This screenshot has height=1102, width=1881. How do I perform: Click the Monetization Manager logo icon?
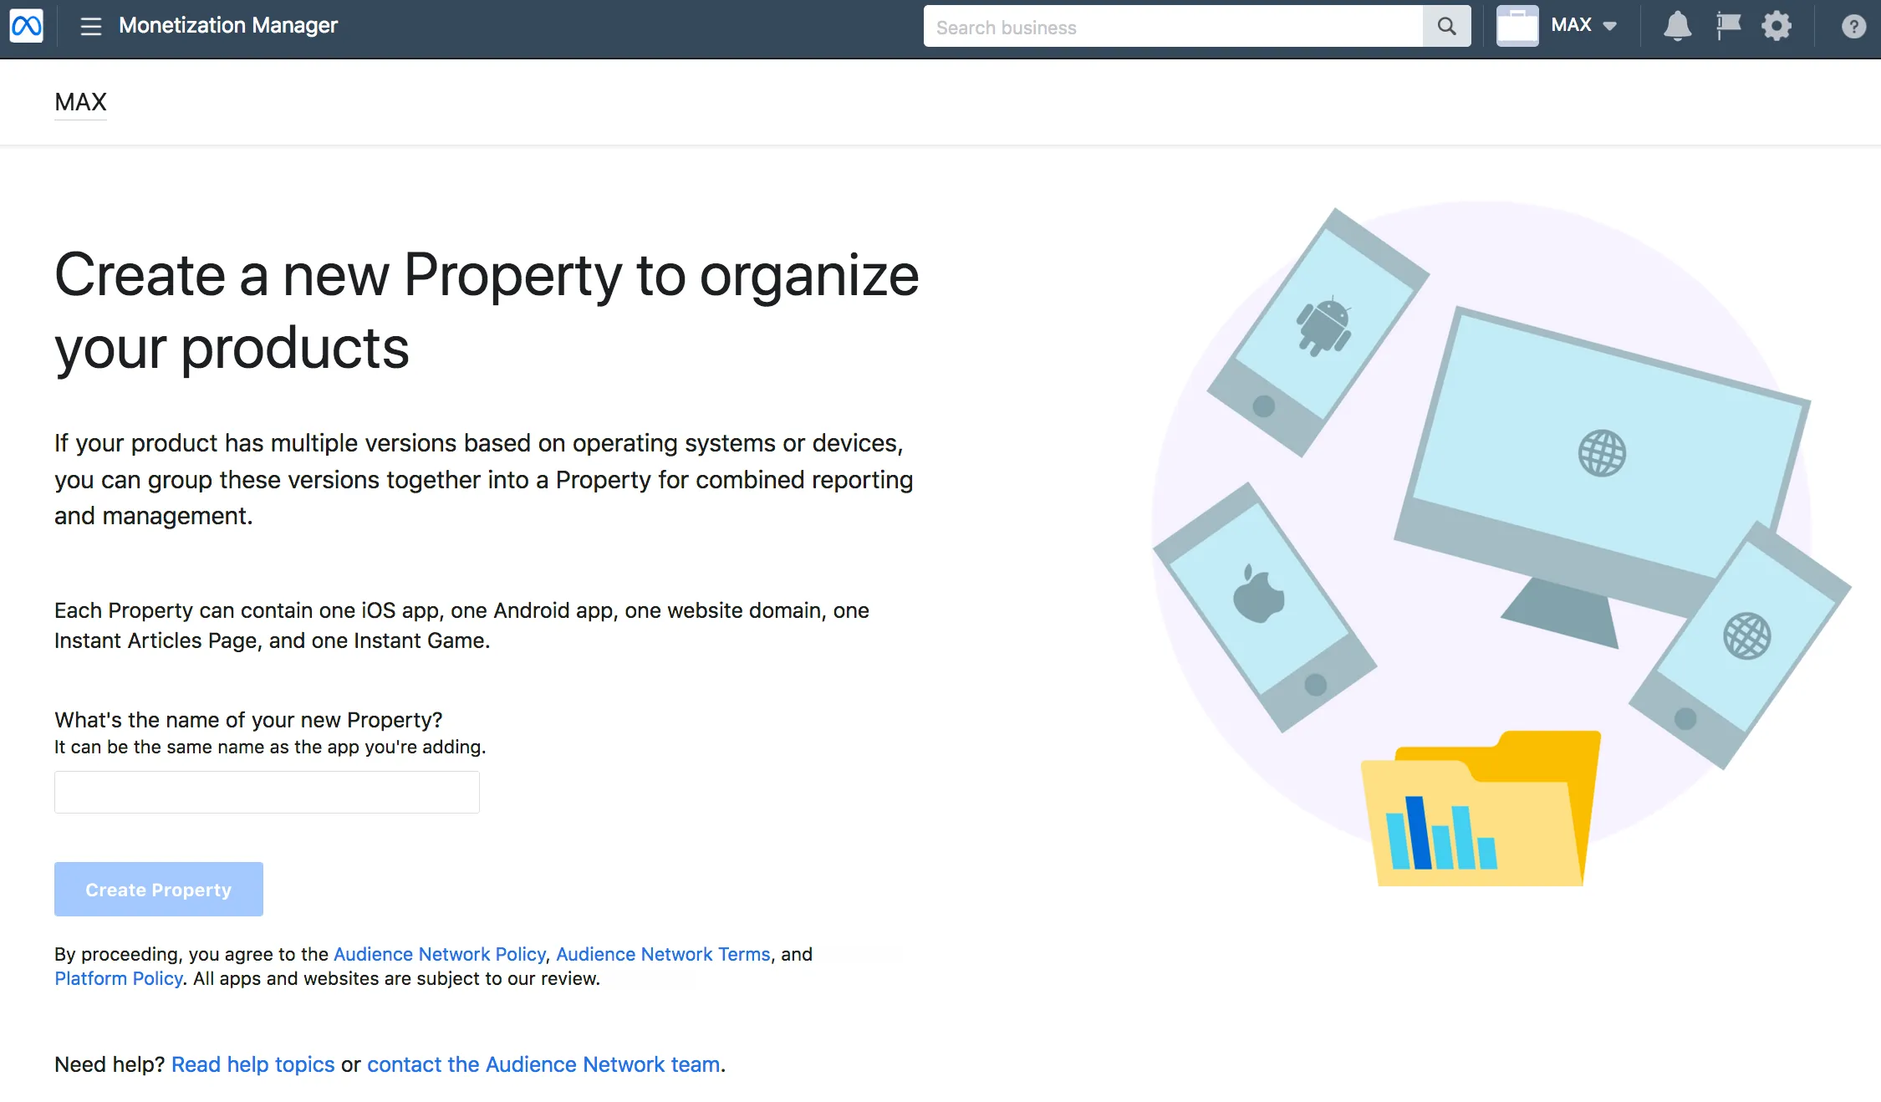[26, 25]
